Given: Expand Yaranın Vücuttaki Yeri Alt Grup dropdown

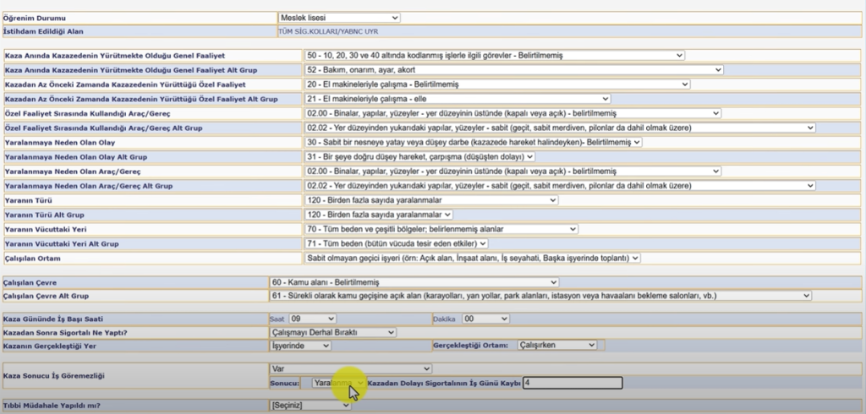Looking at the screenshot, I should click(x=396, y=243).
